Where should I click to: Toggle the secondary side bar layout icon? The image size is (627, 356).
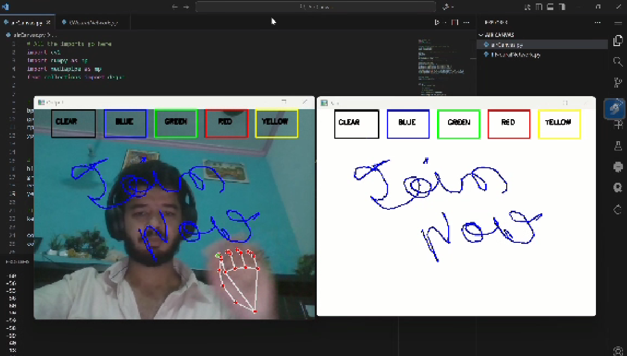point(561,7)
